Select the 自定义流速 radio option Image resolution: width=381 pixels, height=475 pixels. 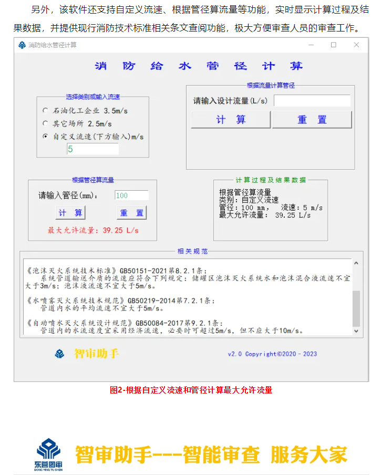point(45,136)
